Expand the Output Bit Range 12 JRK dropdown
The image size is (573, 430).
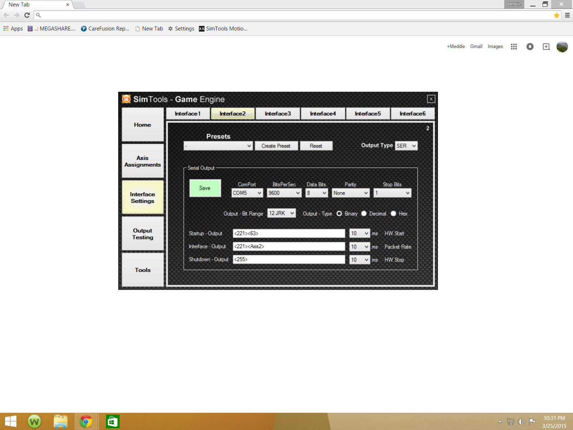coord(281,213)
